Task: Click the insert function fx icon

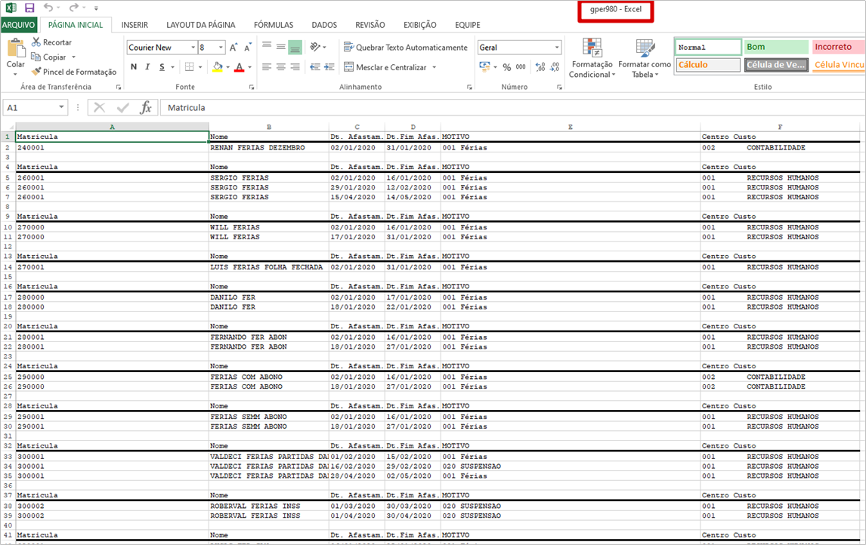Action: point(146,107)
